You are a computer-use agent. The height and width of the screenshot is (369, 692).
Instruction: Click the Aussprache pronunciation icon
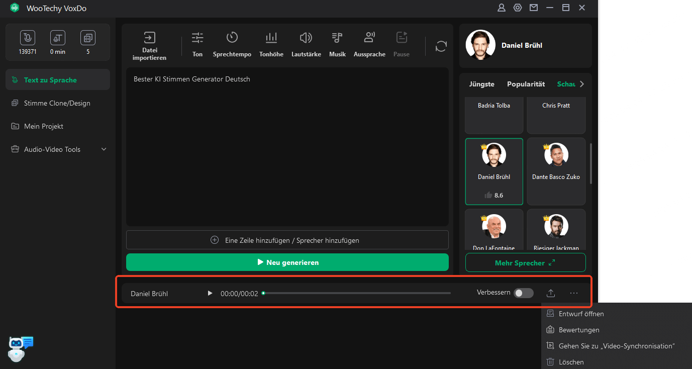369,38
